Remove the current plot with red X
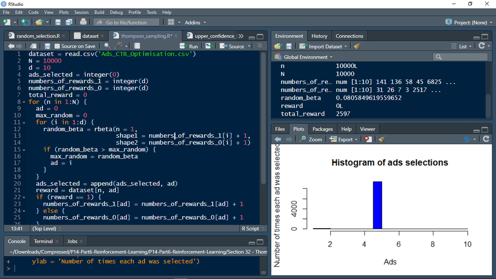Screen dimensions: 496x279 (368, 139)
